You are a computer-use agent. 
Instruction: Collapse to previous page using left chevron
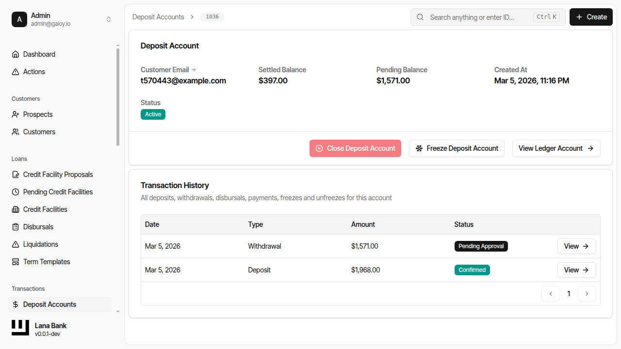[x=551, y=293]
